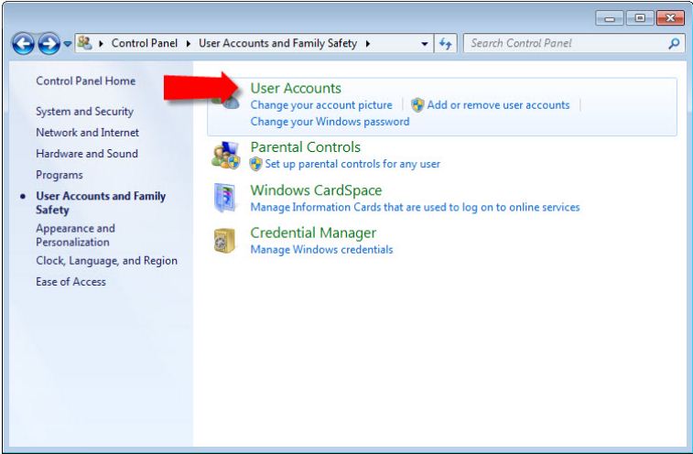The width and height of the screenshot is (693, 454).
Task: Open Appearance and Personalization category
Action: [x=75, y=235]
